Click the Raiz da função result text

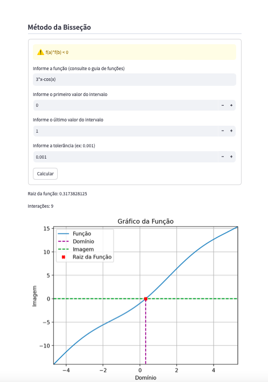click(58, 194)
